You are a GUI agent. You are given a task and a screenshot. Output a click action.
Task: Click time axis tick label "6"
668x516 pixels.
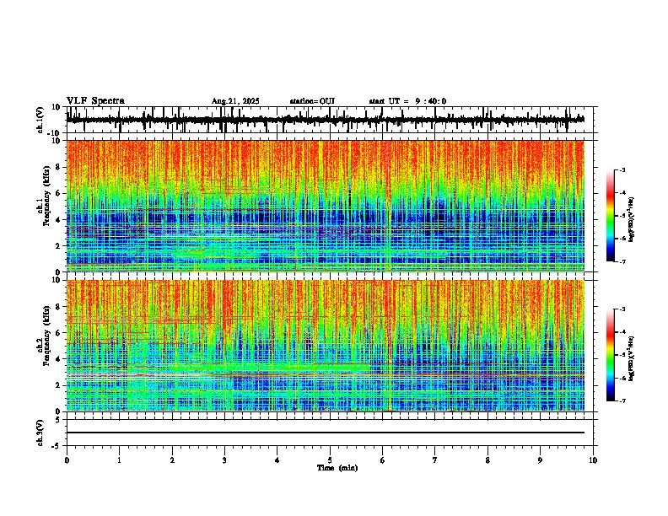(x=382, y=460)
